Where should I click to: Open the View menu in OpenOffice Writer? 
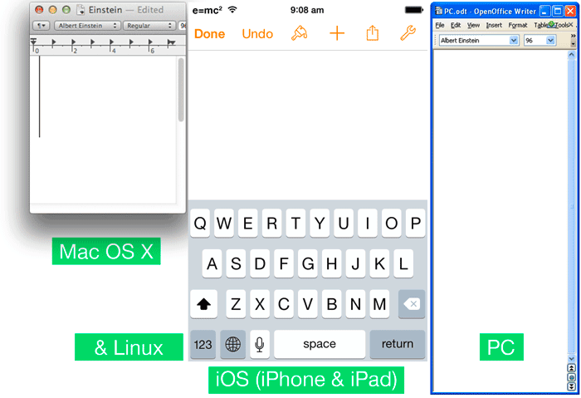(x=473, y=25)
